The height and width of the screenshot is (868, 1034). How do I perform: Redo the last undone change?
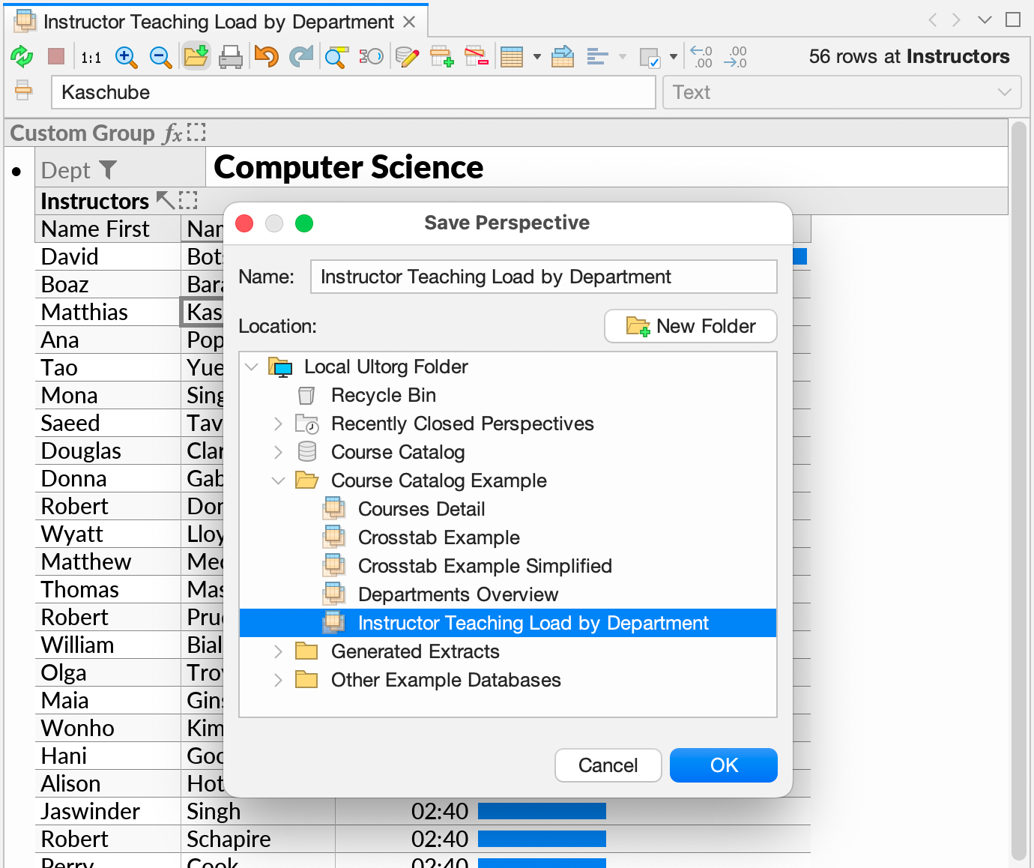tap(301, 56)
